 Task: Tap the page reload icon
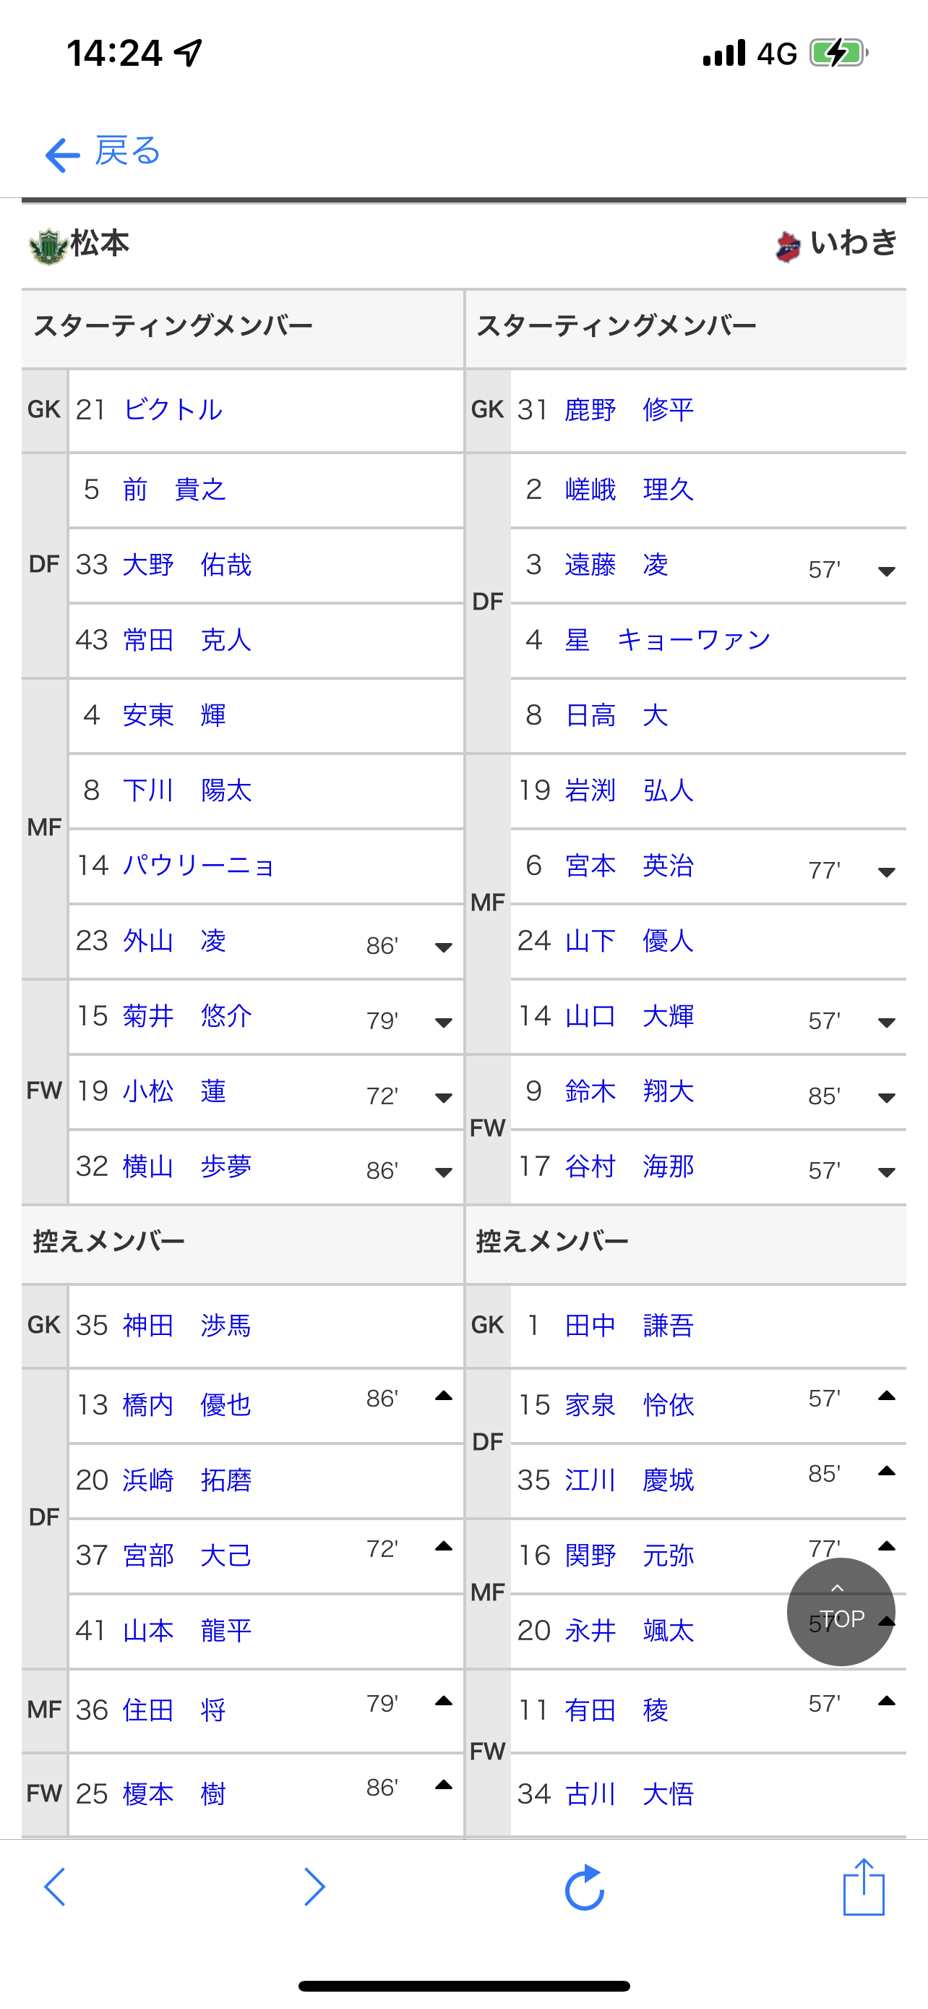coord(585,1888)
